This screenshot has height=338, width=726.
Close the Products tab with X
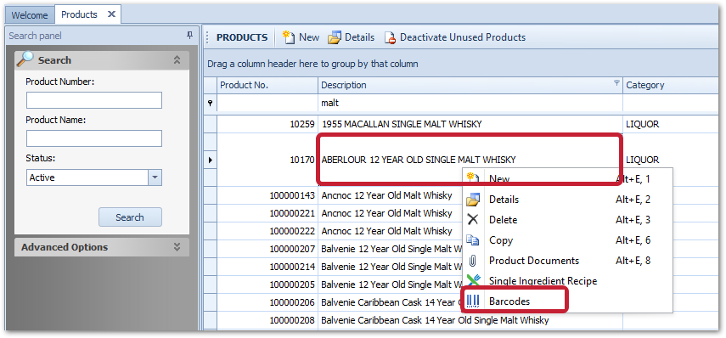[111, 14]
